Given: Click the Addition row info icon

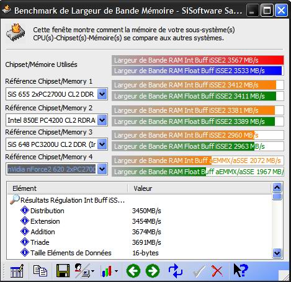Looking at the screenshot, I should 25,231.
